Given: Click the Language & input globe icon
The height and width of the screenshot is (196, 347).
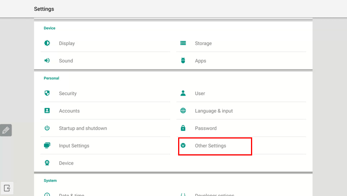Looking at the screenshot, I should 183,111.
